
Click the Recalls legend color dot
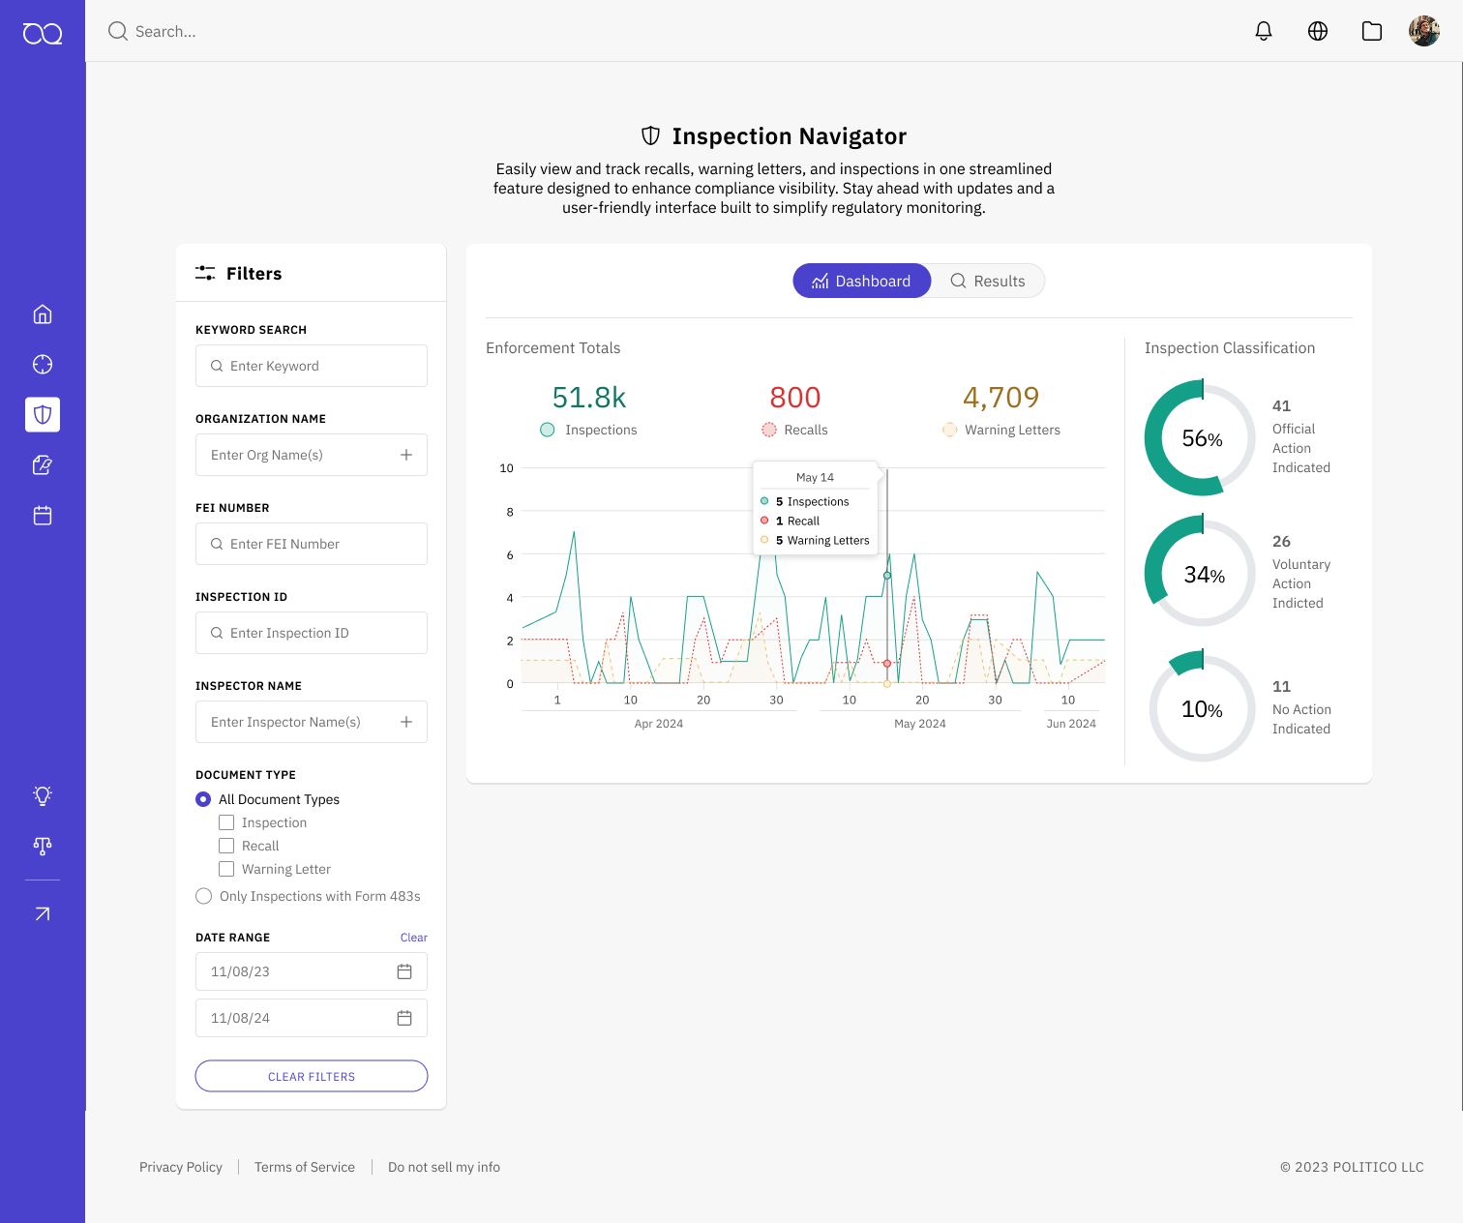coord(769,430)
